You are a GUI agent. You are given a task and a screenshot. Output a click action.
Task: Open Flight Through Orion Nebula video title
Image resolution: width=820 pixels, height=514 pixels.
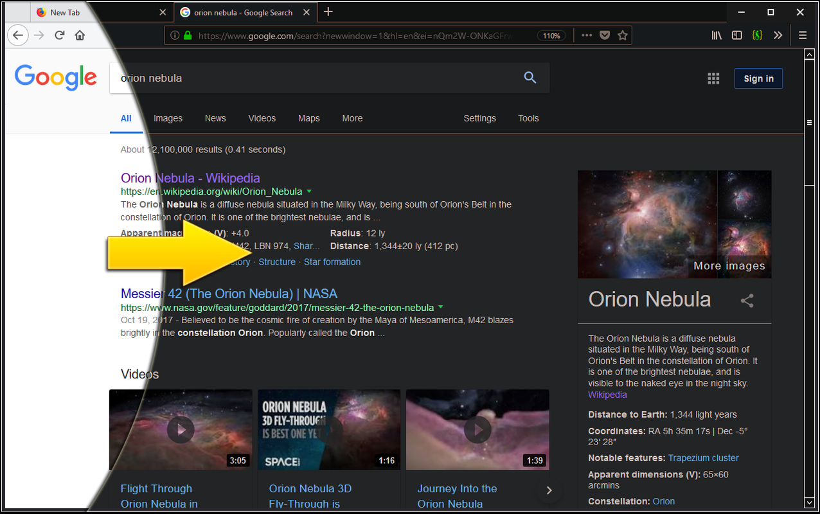pos(159,496)
